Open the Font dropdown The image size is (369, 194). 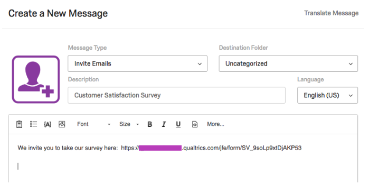tap(93, 124)
